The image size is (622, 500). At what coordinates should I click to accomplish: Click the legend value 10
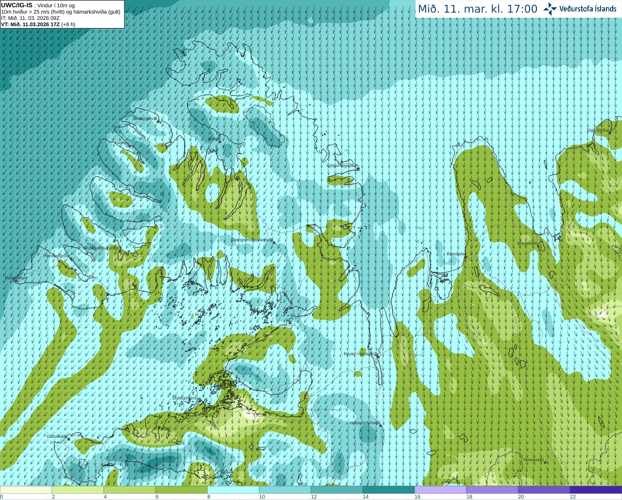point(262,497)
